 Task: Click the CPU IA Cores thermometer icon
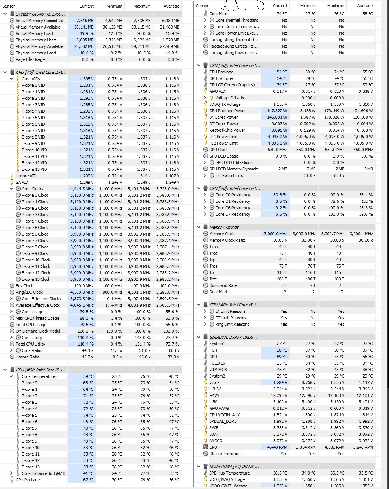206,78
